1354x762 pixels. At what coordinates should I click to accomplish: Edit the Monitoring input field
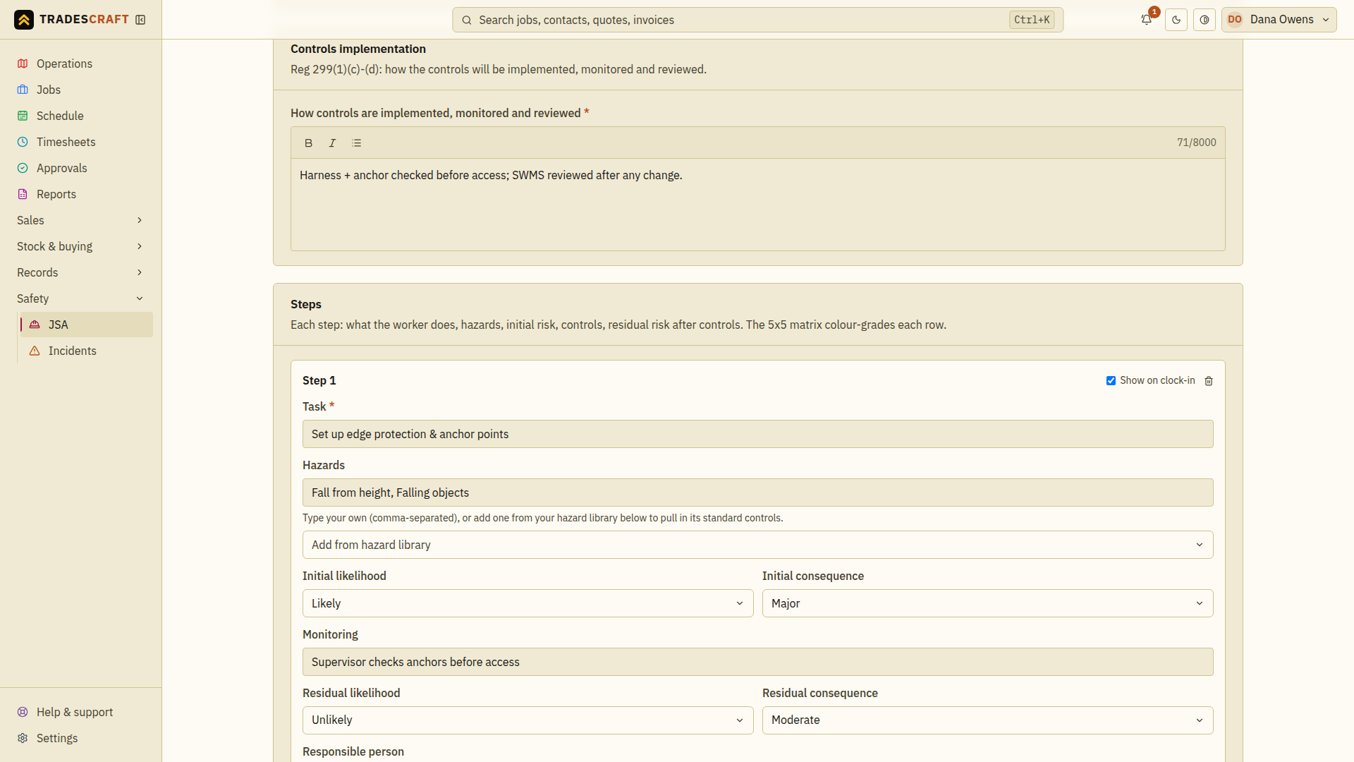coord(758,662)
